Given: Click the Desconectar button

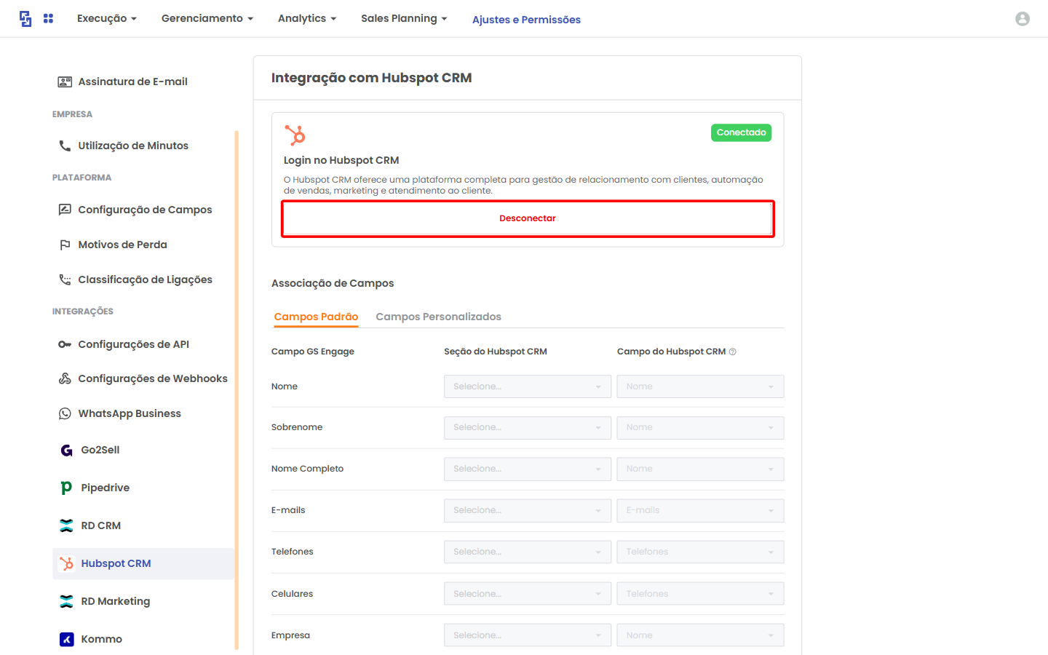Looking at the screenshot, I should click(x=528, y=218).
